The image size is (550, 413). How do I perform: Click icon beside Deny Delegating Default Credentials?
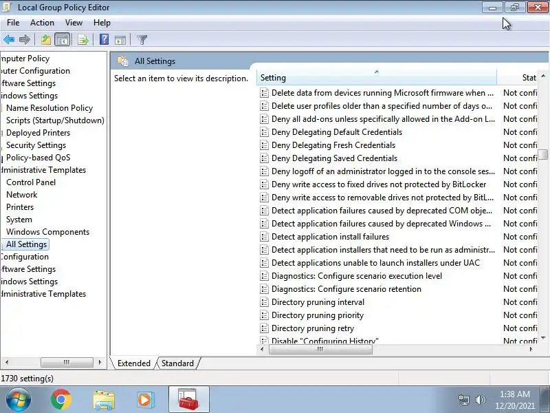tap(264, 132)
